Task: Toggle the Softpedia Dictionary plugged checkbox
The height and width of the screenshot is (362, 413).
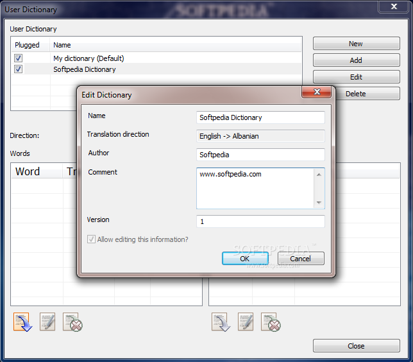Action: 18,69
